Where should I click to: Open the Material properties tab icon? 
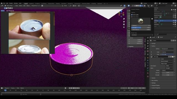point(148,73)
